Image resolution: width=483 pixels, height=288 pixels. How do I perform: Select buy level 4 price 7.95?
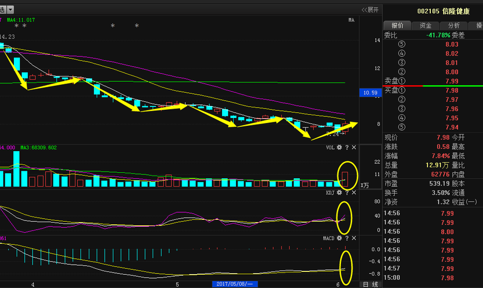pos(452,118)
